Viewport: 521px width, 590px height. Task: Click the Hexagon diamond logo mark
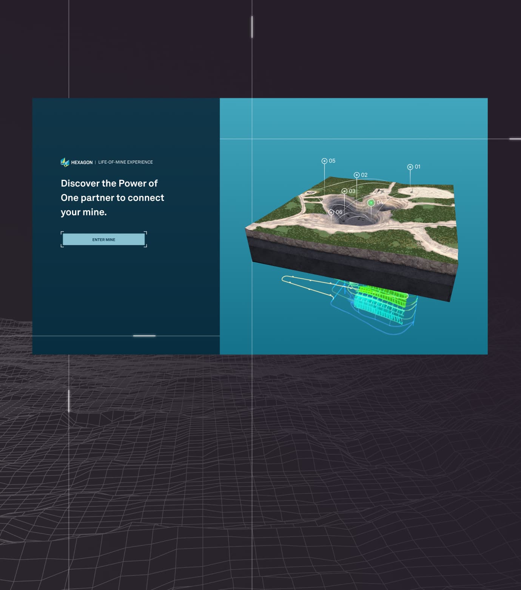65,162
